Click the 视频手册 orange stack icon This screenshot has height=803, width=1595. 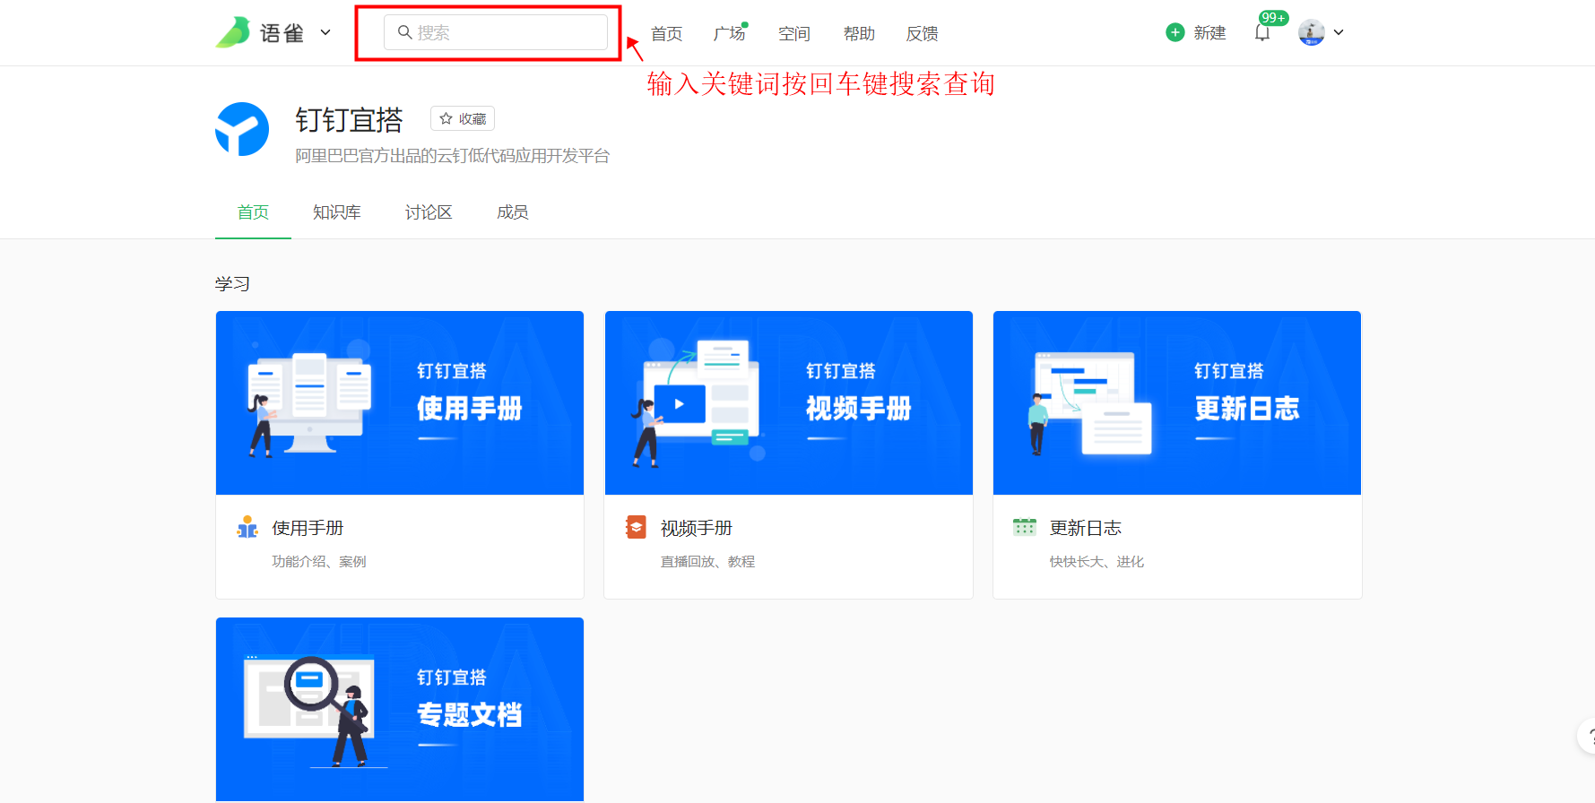636,527
